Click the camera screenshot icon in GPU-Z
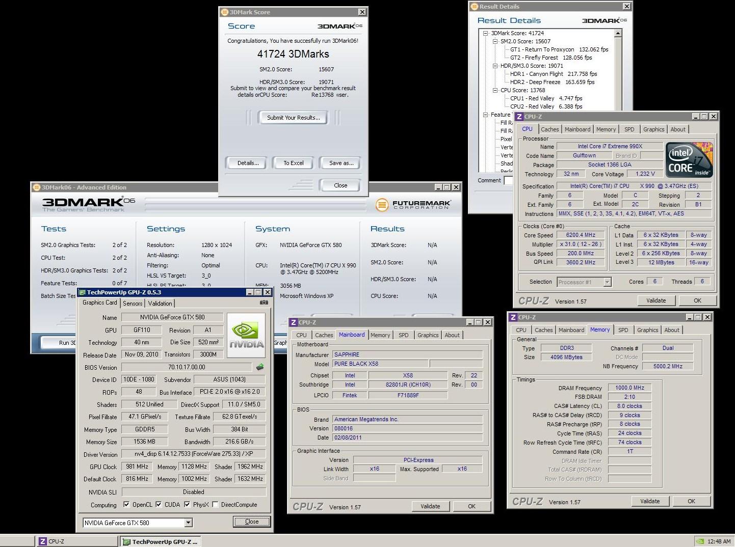 [264, 303]
